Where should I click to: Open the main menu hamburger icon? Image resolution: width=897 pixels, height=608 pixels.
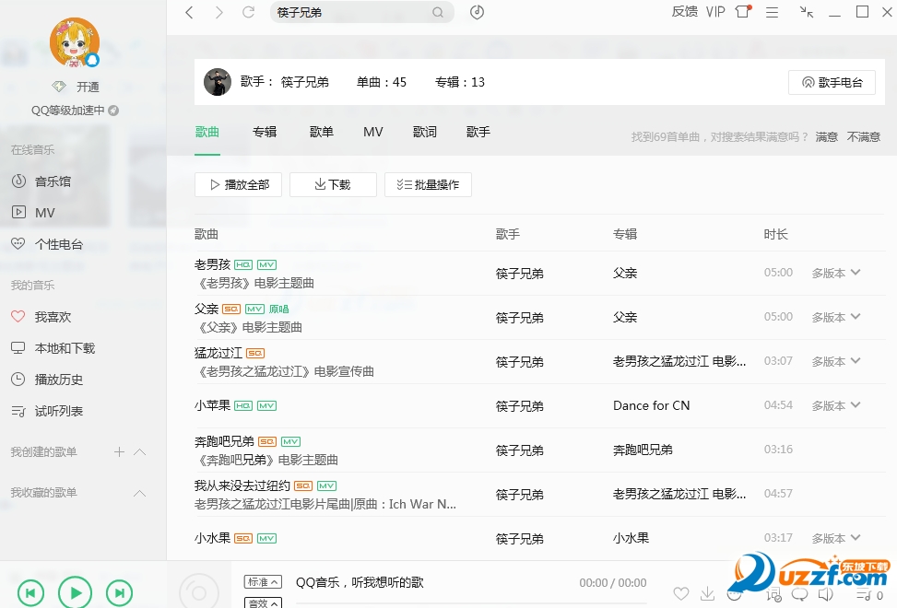click(773, 12)
